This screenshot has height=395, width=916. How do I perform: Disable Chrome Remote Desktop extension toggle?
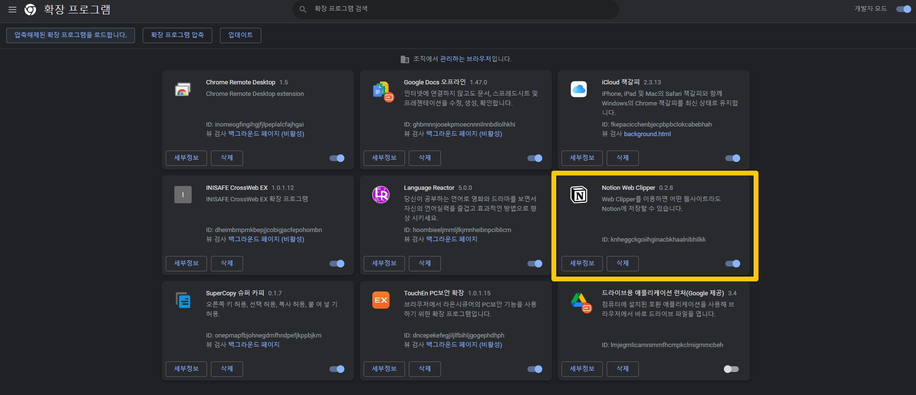(337, 158)
